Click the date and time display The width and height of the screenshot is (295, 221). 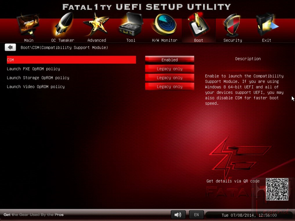pyautogui.click(x=249, y=215)
